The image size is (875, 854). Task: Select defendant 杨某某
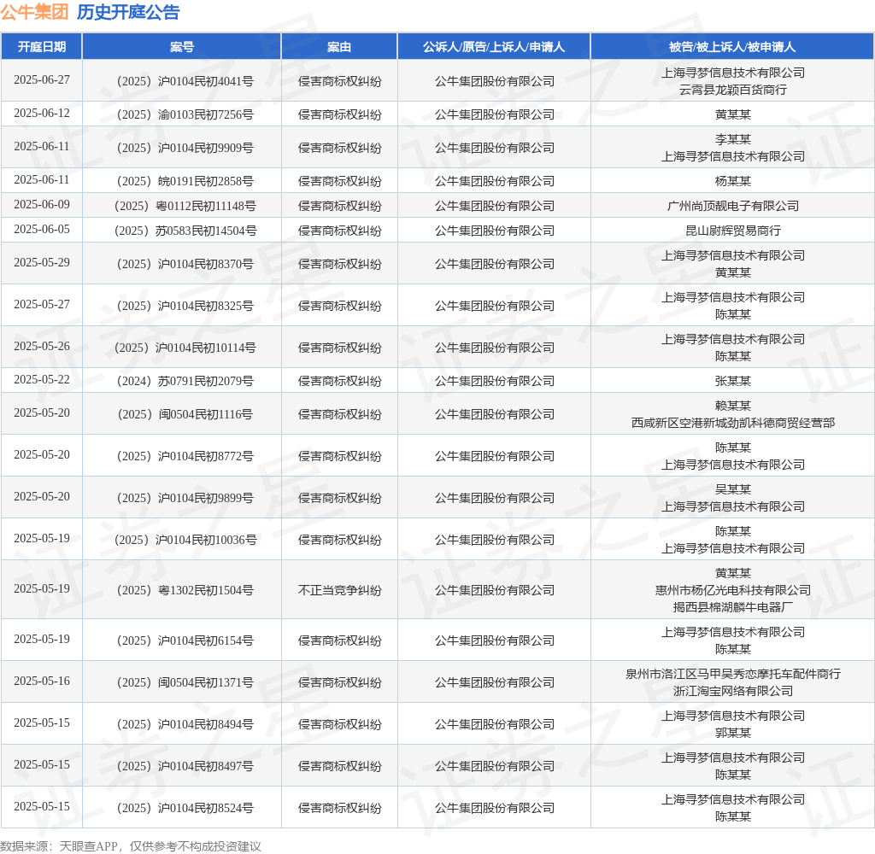733,181
